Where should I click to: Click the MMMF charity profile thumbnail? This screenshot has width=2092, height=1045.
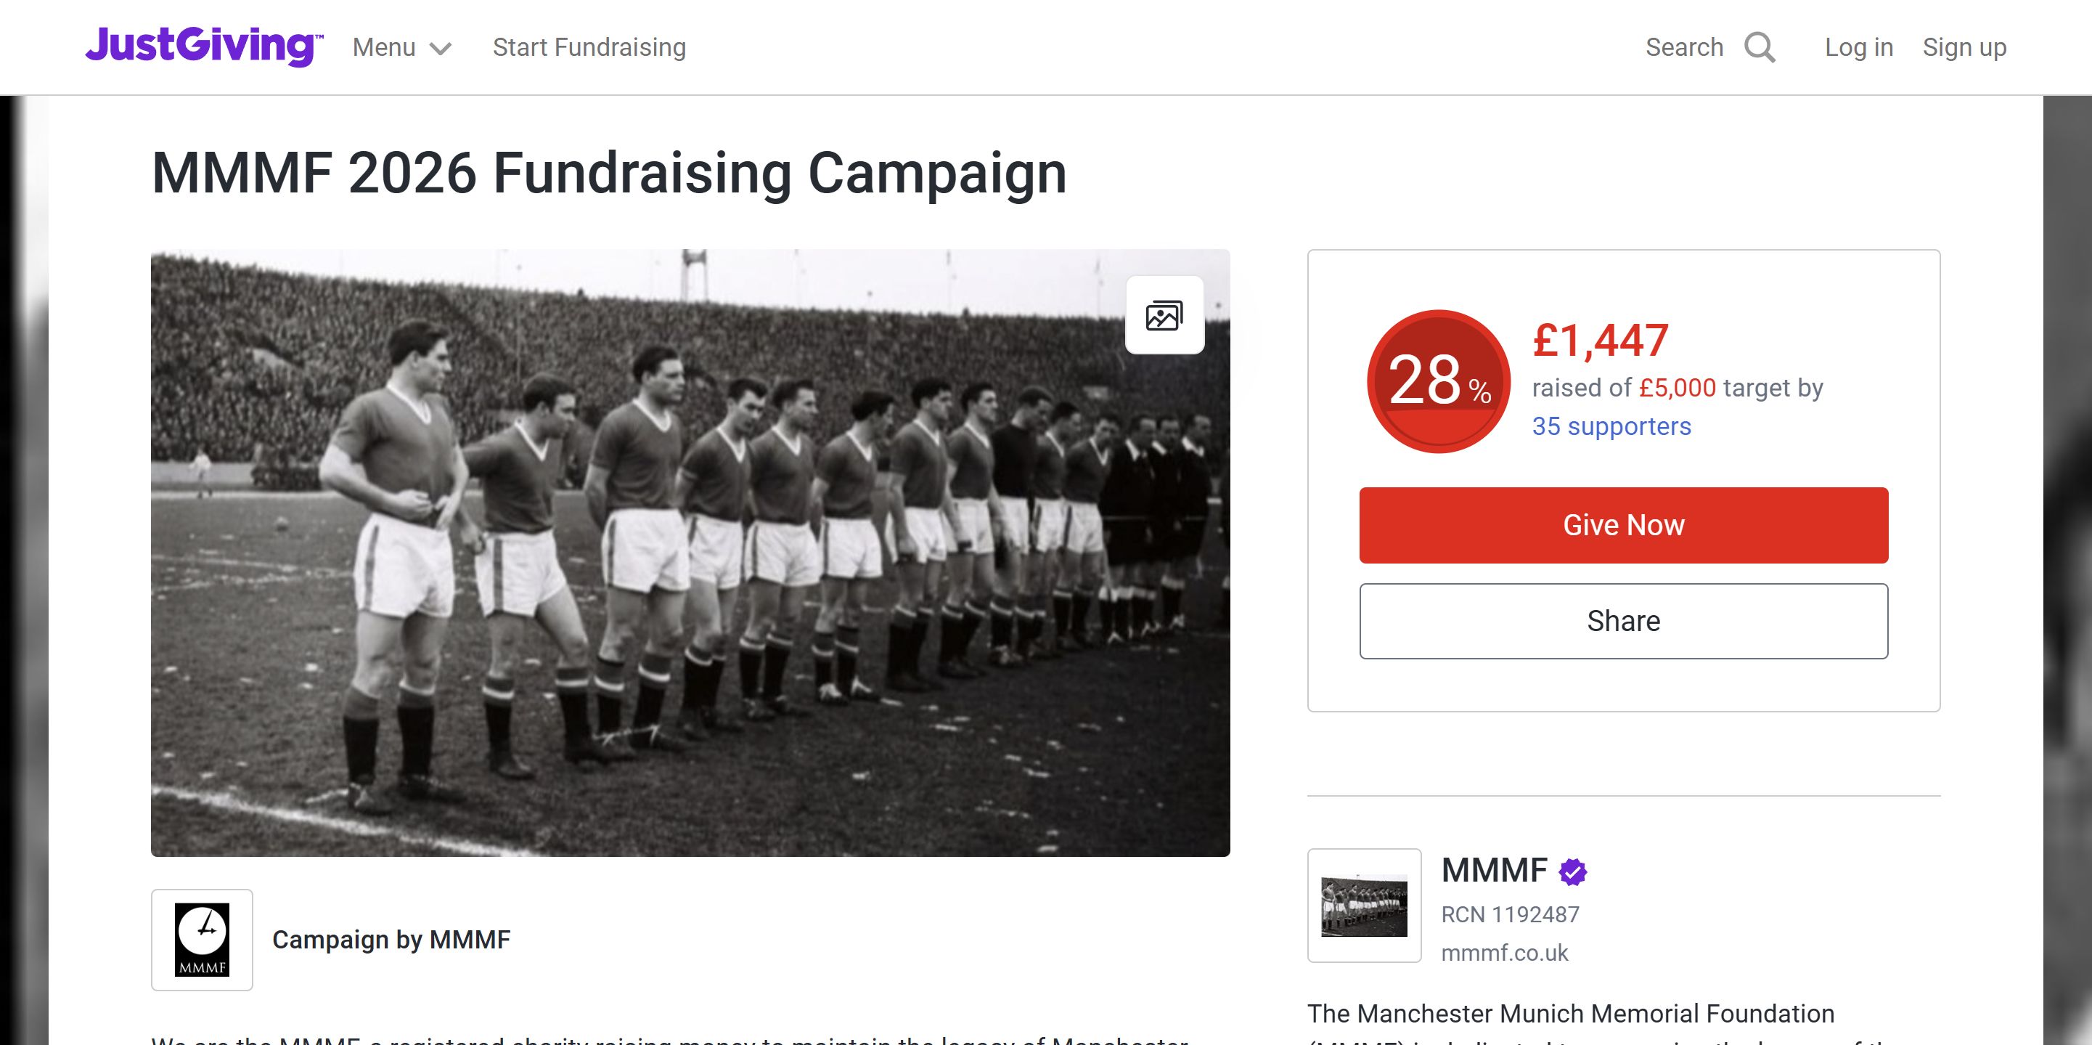(1363, 906)
